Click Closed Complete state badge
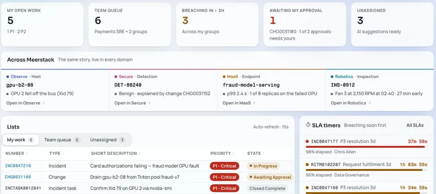Screen dimensions: 436x194 point(267,188)
